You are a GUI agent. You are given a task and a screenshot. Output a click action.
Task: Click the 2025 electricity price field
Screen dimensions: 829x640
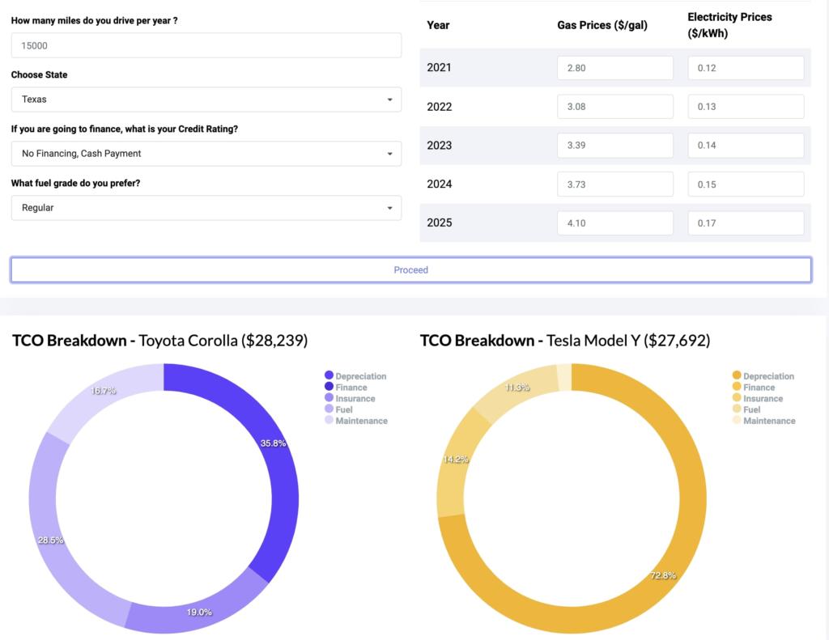point(745,223)
